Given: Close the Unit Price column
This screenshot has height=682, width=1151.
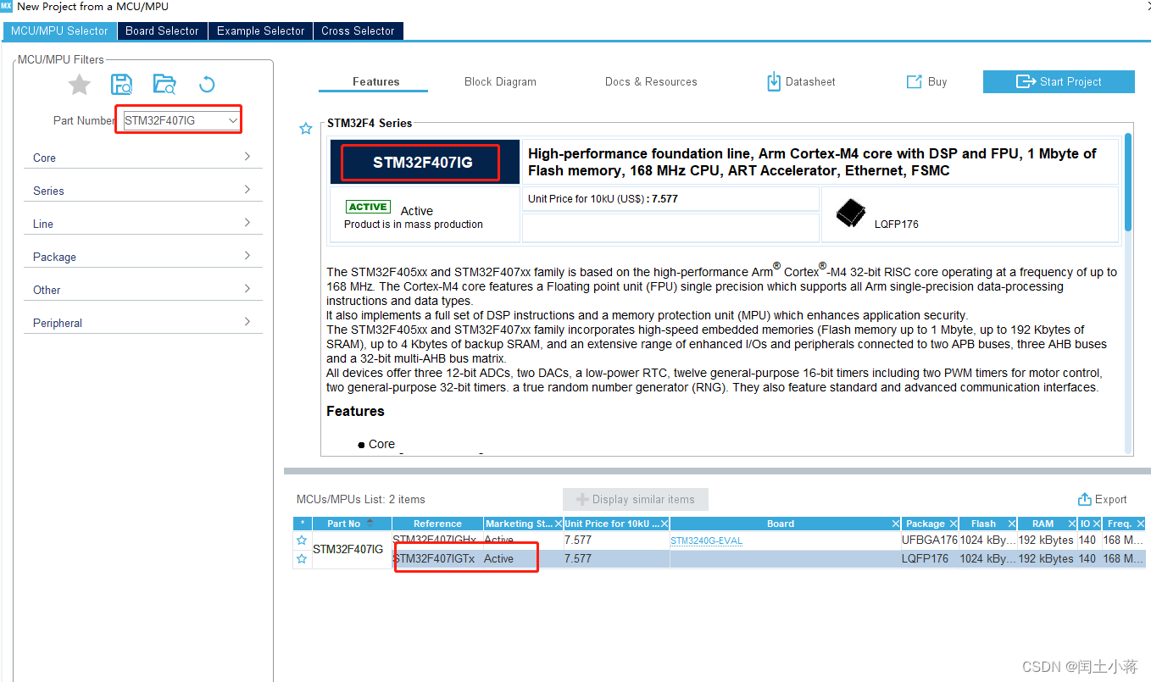Looking at the screenshot, I should click(x=664, y=524).
